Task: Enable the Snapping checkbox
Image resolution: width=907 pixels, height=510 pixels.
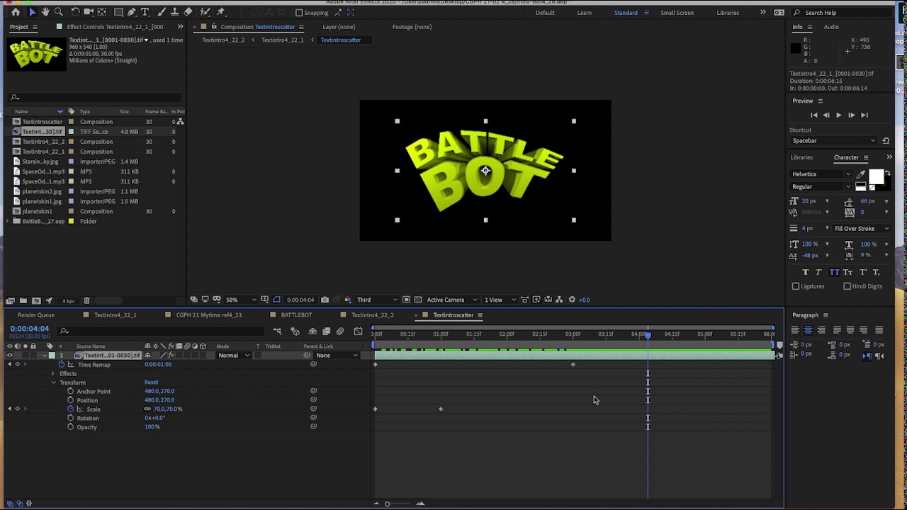Action: tap(299, 13)
